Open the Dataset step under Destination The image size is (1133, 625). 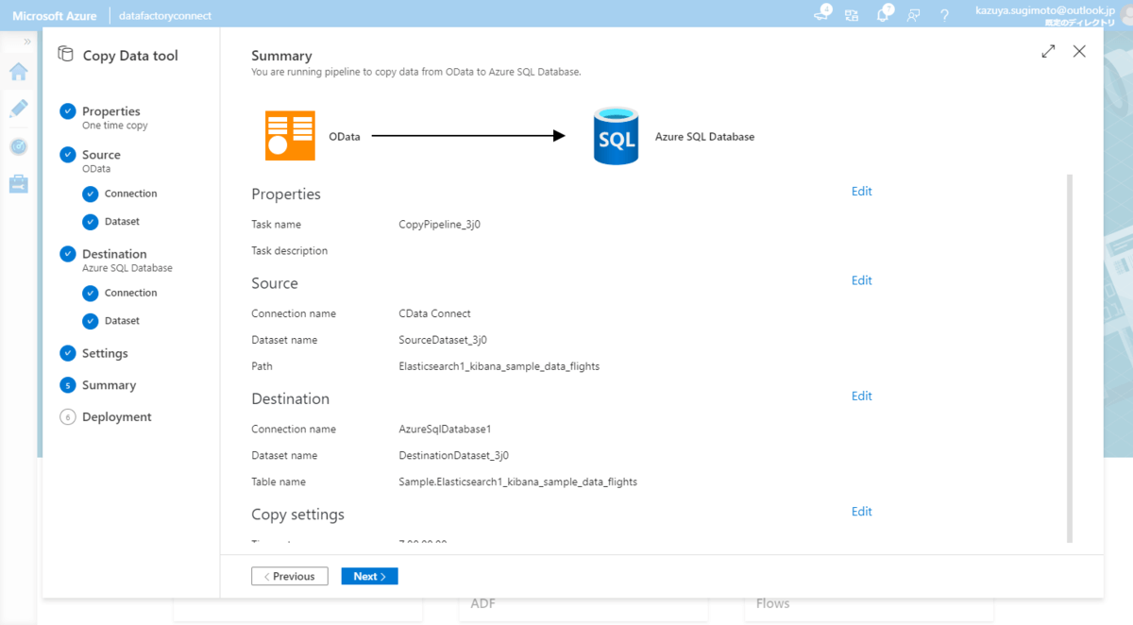tap(111, 321)
